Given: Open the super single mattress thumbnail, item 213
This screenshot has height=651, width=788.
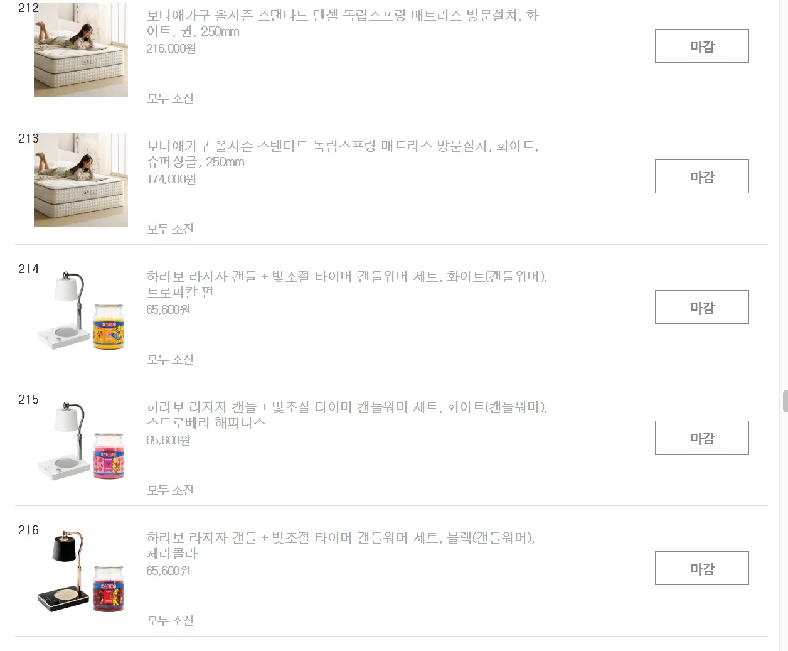Looking at the screenshot, I should pos(81,180).
